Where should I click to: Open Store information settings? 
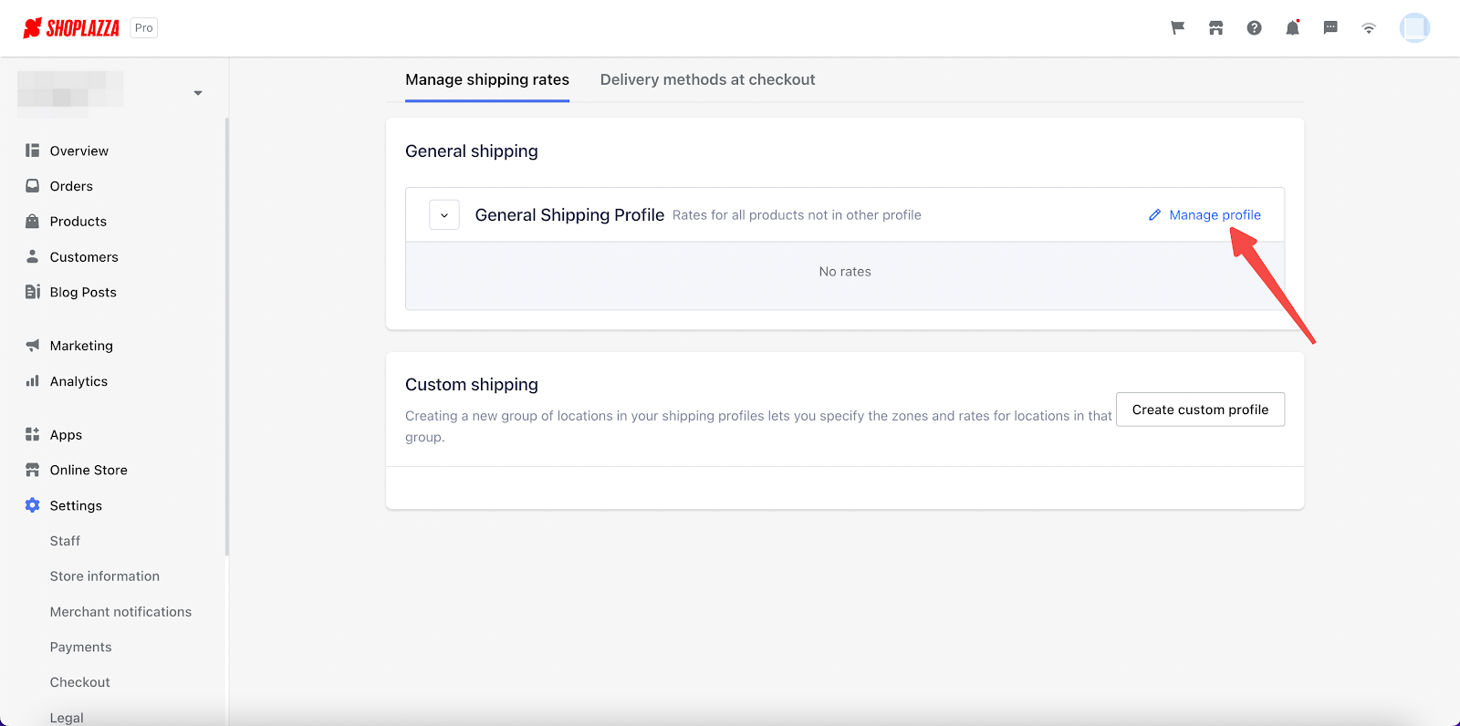[105, 576]
